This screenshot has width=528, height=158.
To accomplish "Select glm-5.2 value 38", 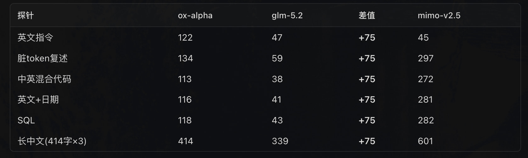I will click(x=277, y=79).
